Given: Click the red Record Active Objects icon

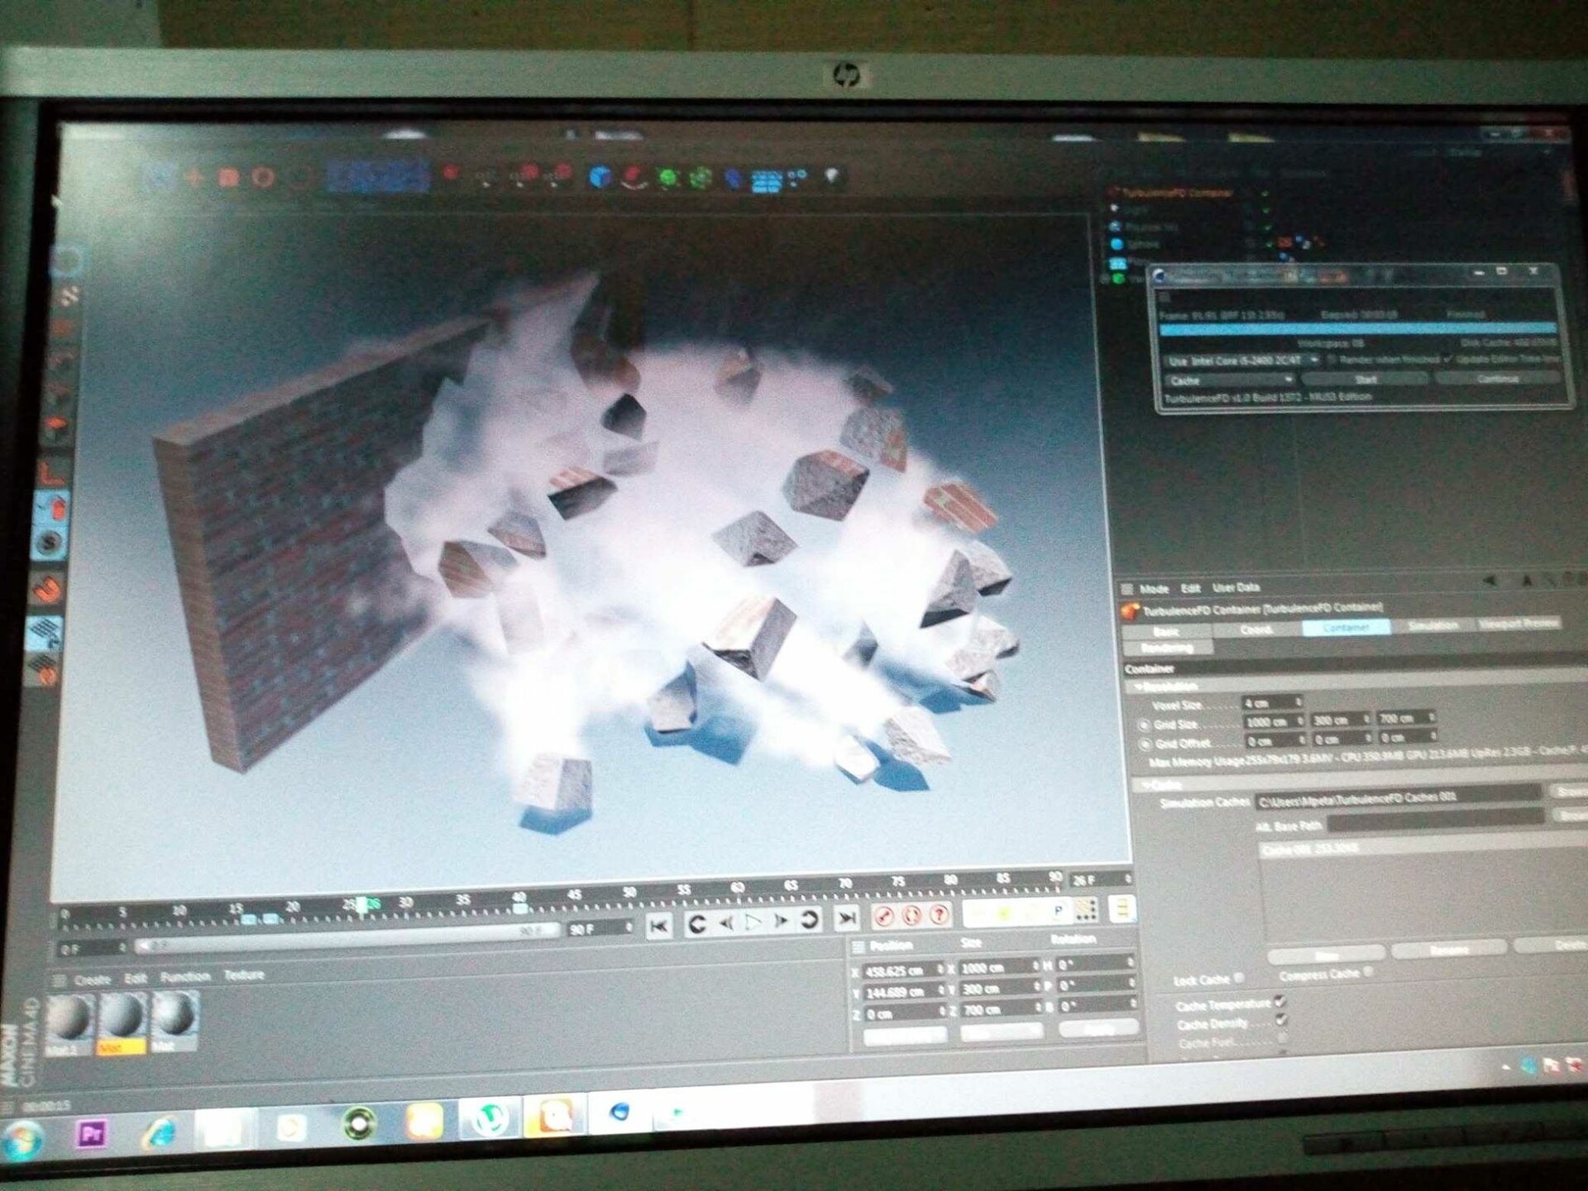Looking at the screenshot, I should 883,916.
